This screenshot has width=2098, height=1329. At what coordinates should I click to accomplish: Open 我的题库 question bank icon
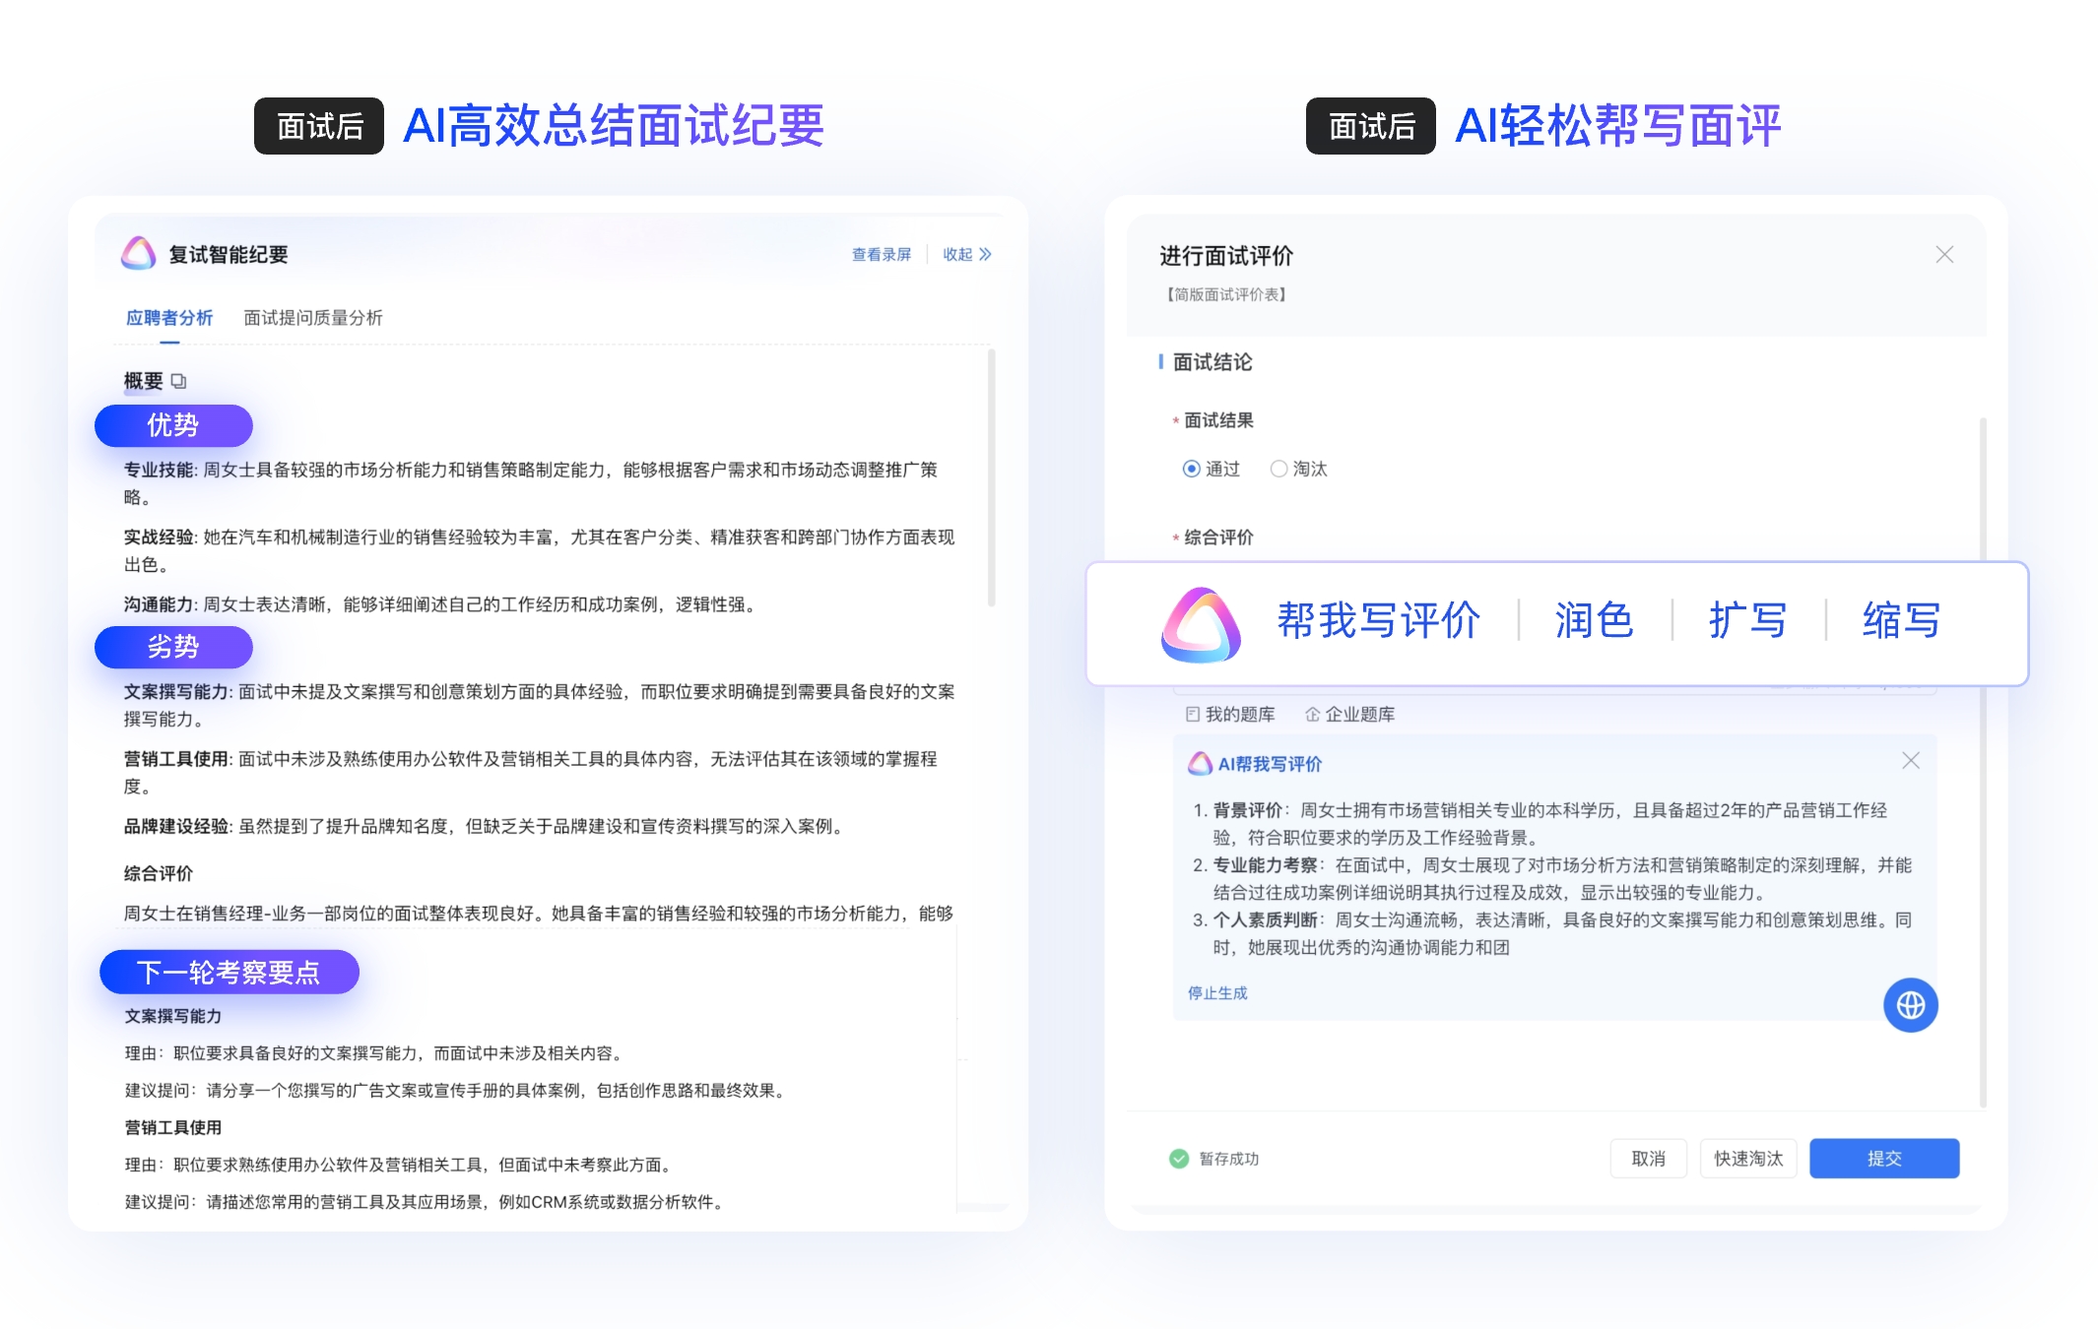coord(1193,715)
